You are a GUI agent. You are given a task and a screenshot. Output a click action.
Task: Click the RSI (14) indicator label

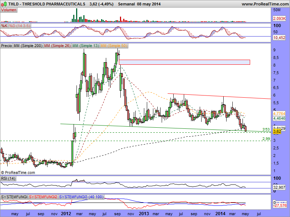click(x=8, y=178)
